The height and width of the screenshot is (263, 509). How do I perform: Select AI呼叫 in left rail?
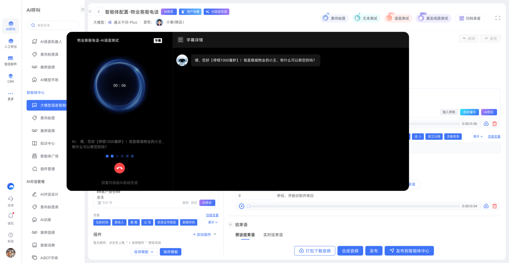[11, 26]
